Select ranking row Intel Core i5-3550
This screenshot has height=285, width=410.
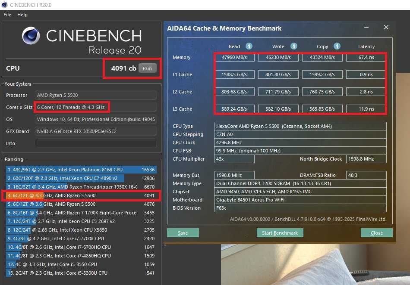click(81, 264)
